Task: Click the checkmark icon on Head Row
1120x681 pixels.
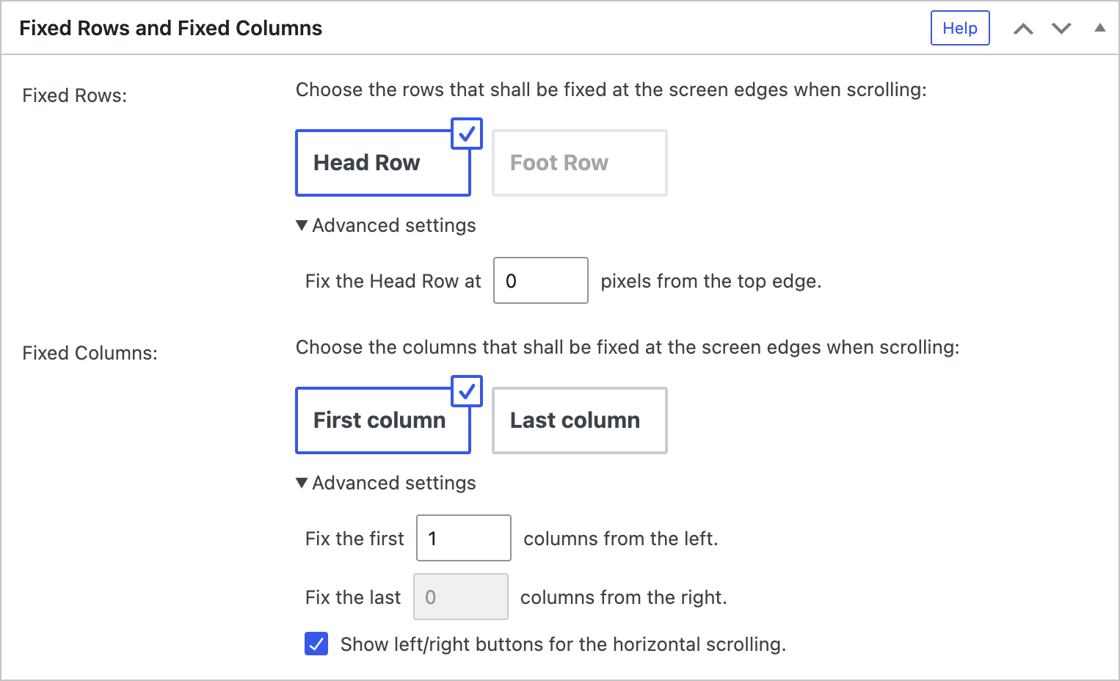Action: point(466,134)
